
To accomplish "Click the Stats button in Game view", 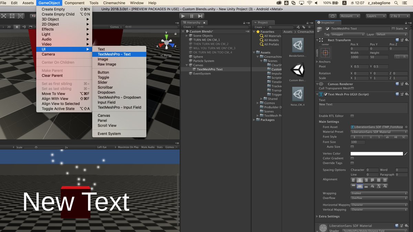I will coord(160,147).
